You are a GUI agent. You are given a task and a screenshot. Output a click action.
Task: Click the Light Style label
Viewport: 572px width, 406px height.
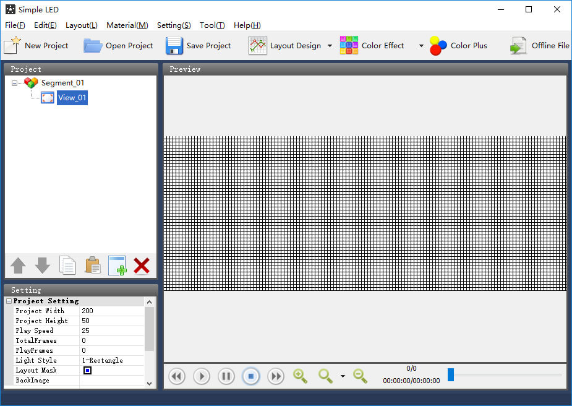[x=36, y=360]
